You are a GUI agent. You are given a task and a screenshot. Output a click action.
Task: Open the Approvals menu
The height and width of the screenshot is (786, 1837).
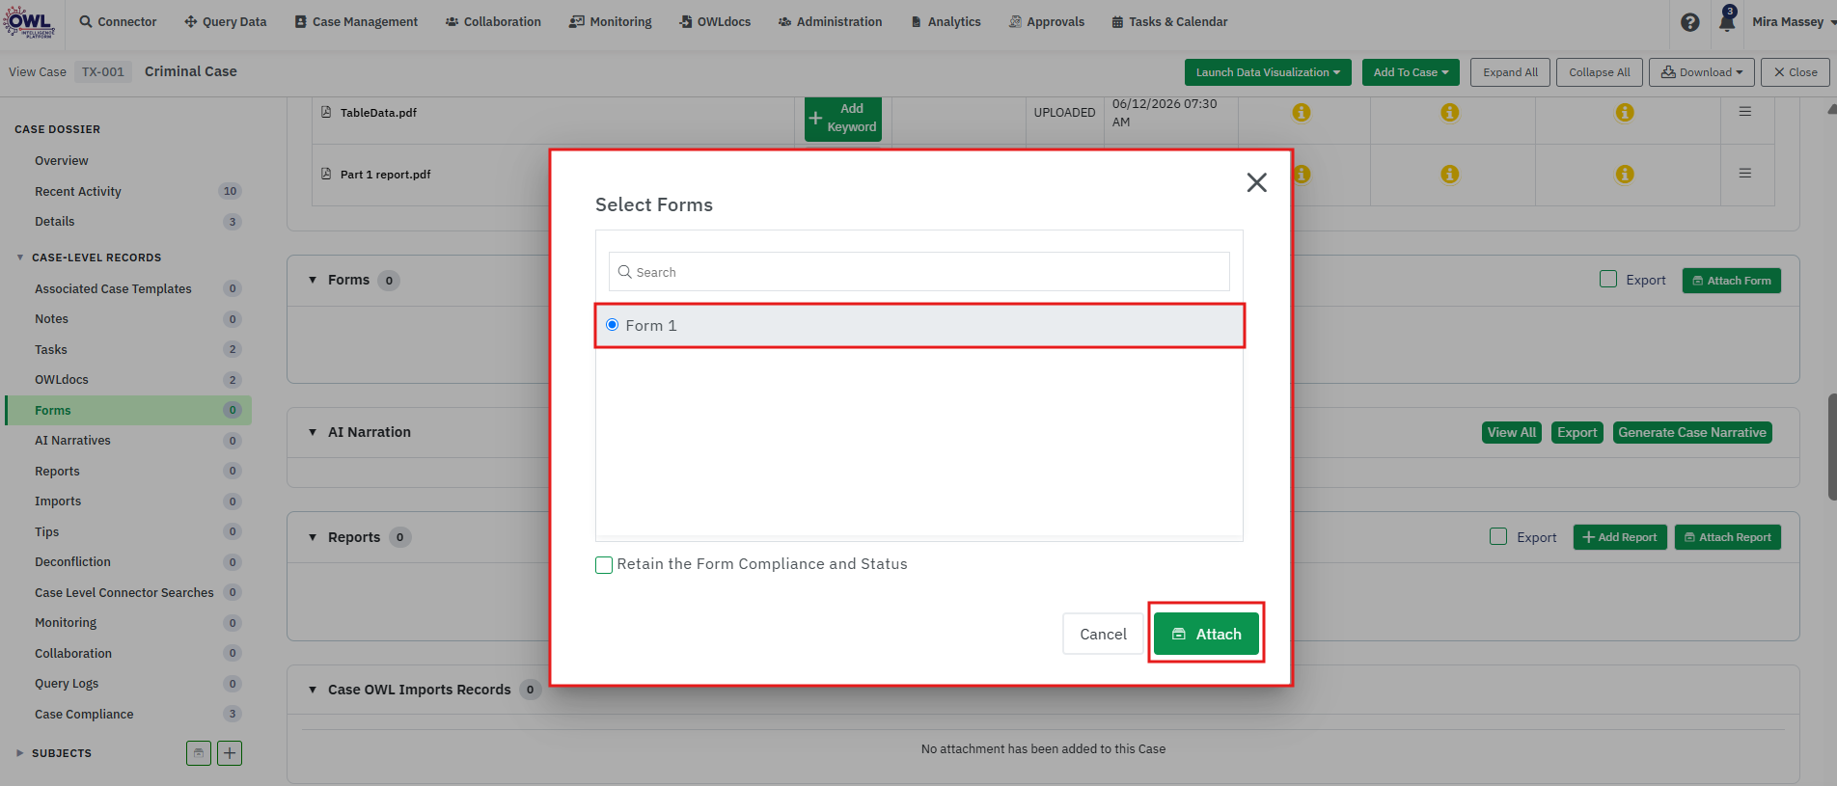[x=1047, y=21]
